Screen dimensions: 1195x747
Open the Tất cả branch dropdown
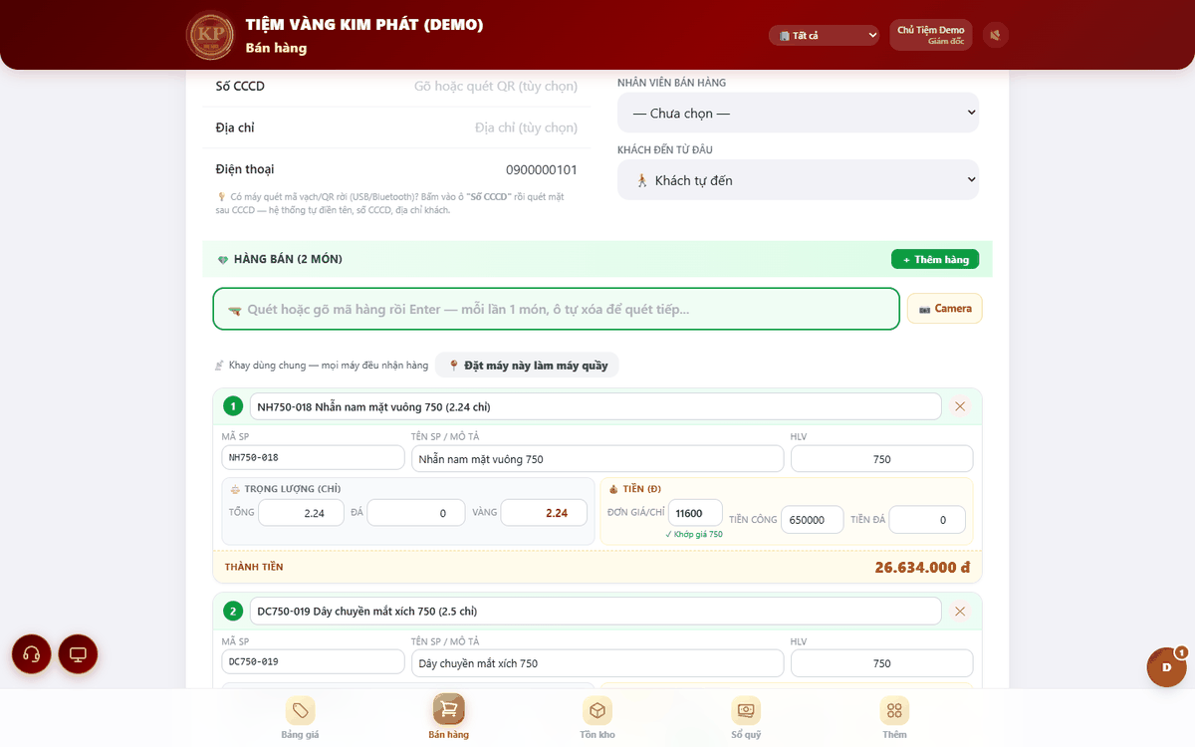824,35
